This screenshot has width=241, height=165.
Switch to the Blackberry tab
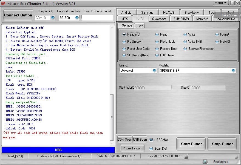(x=191, y=12)
